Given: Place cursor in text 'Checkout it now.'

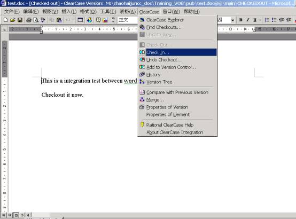Looking at the screenshot, I should (63, 95).
